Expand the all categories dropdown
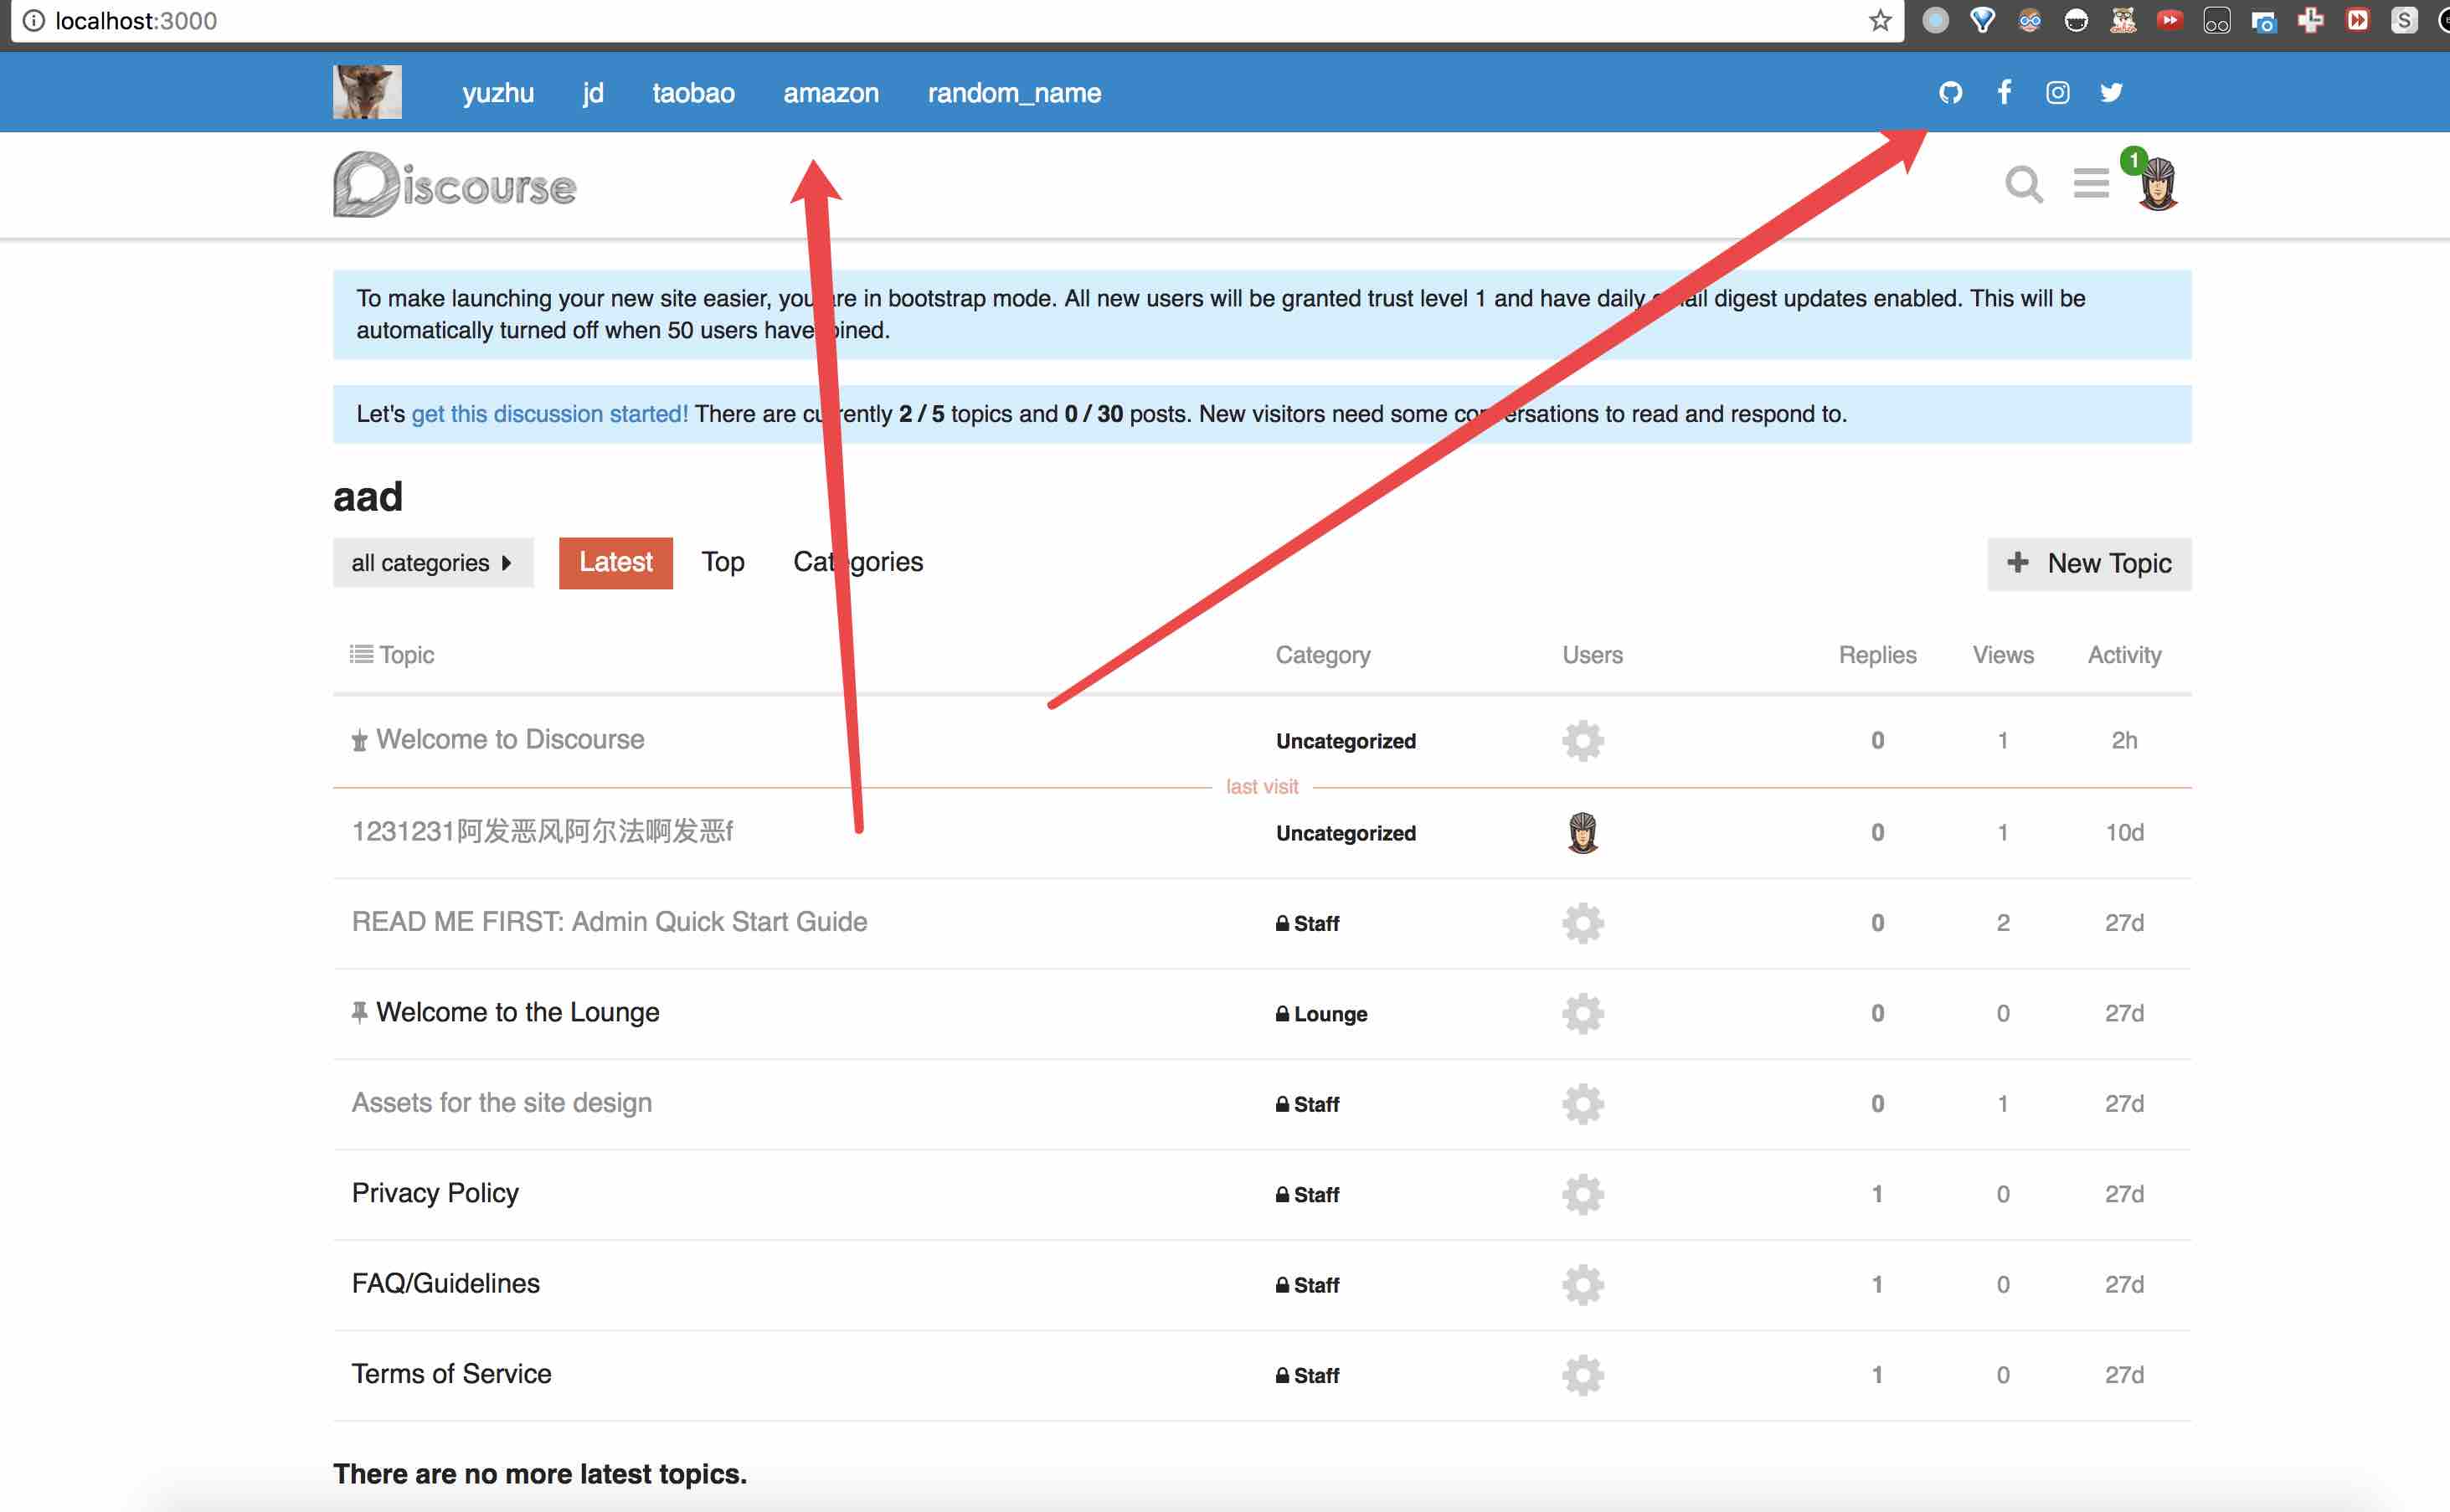The image size is (2450, 1512). coord(432,563)
